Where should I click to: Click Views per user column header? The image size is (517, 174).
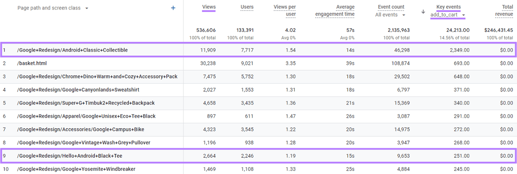(285, 10)
